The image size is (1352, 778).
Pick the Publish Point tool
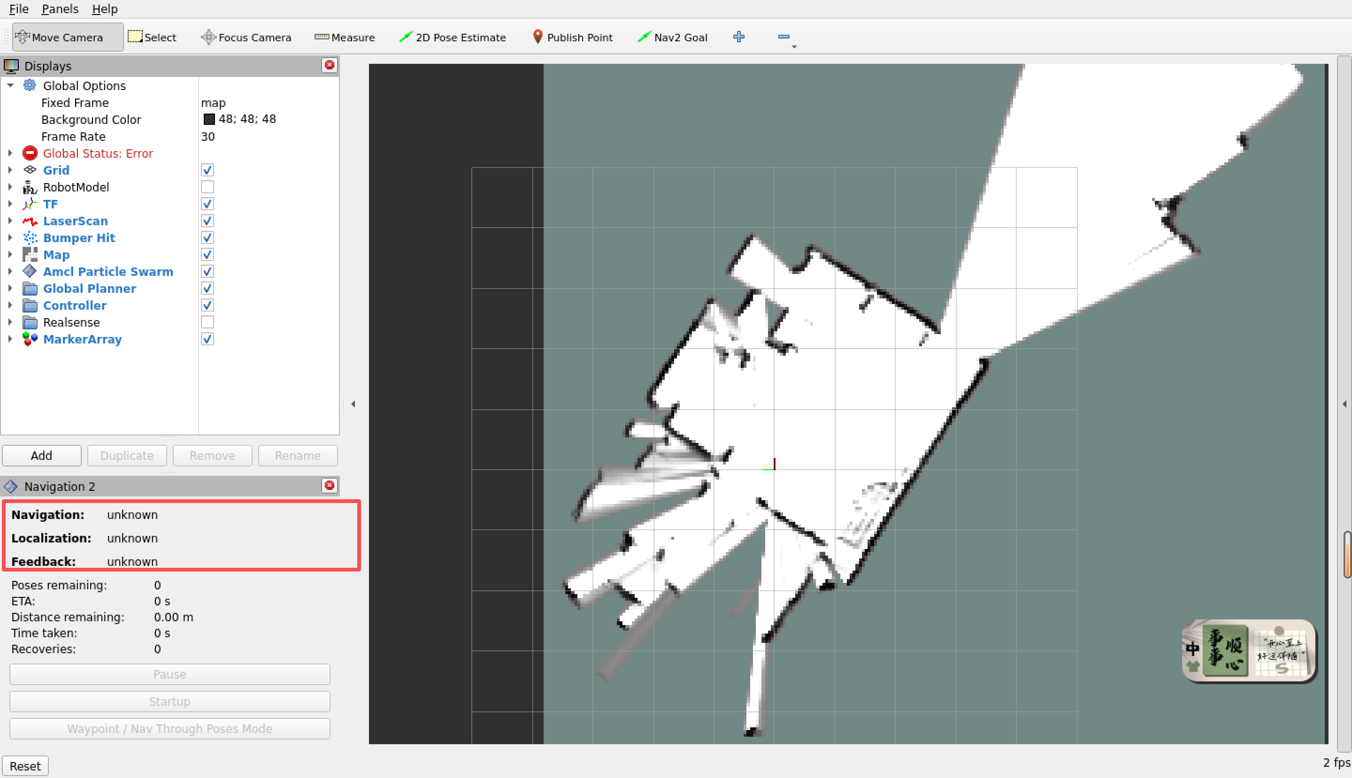point(573,38)
